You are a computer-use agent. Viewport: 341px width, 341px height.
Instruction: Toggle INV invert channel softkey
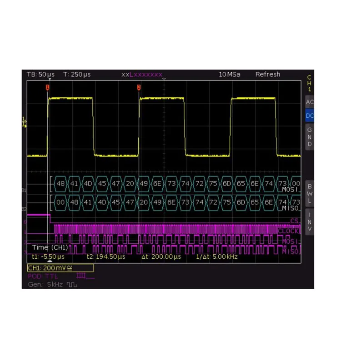(x=310, y=222)
